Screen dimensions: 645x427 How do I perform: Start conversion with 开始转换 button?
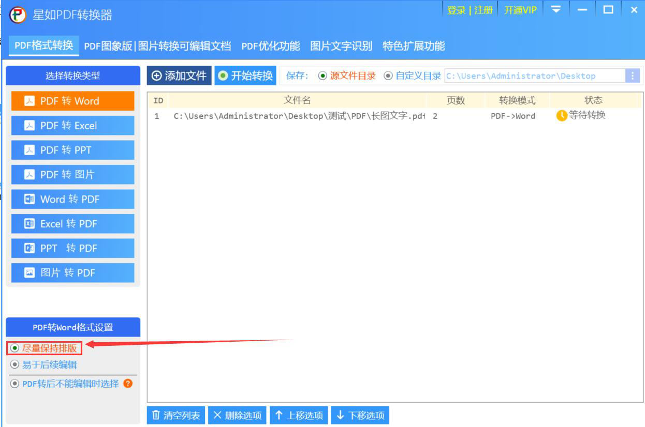click(x=245, y=75)
